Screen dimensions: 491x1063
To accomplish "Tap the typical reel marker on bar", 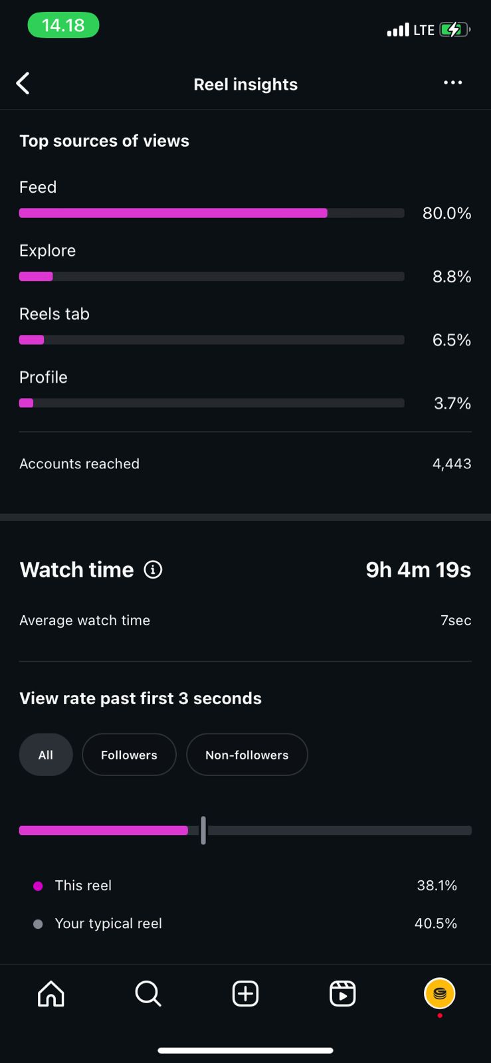I will tap(203, 830).
